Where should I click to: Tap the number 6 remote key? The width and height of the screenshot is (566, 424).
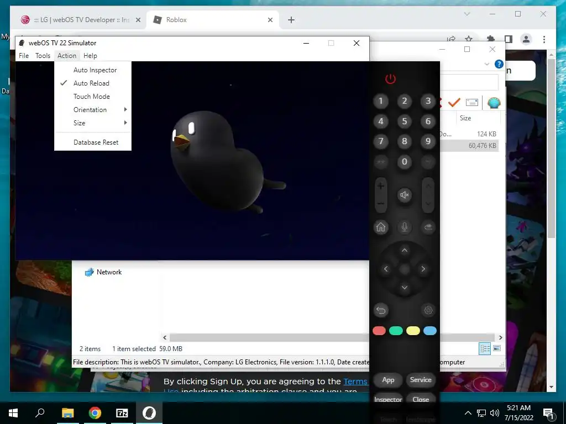tap(428, 121)
